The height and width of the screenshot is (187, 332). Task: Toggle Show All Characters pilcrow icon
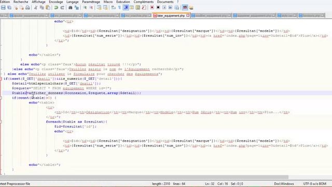coord(119,8)
